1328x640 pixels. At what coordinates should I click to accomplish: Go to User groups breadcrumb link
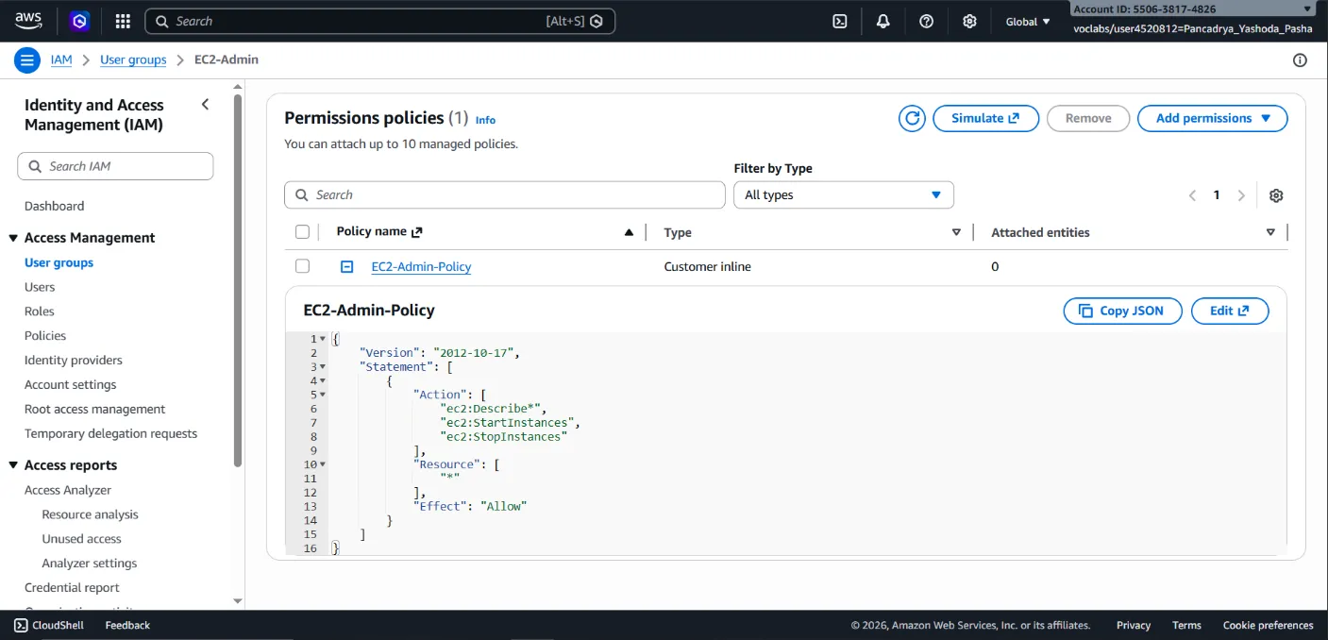[133, 59]
